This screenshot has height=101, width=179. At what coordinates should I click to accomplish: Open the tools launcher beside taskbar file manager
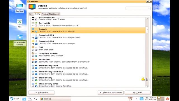coord(30,99)
